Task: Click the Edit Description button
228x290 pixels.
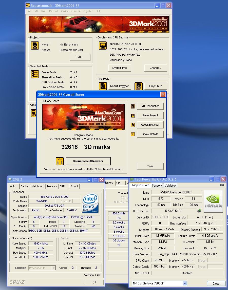Action: coord(150,106)
